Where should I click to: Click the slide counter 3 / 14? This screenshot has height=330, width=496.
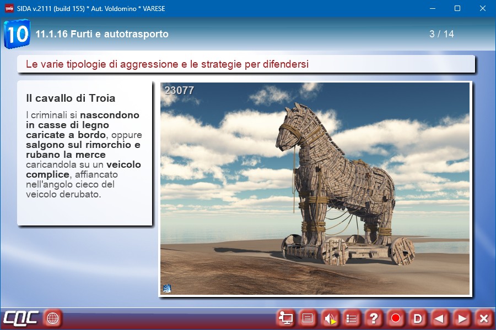click(441, 34)
